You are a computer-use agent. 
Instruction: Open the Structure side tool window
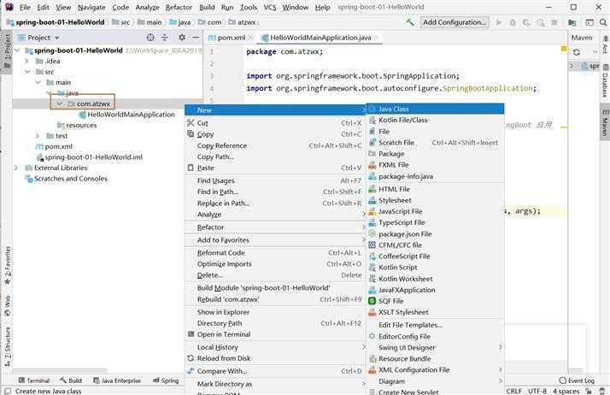pyautogui.click(x=8, y=347)
